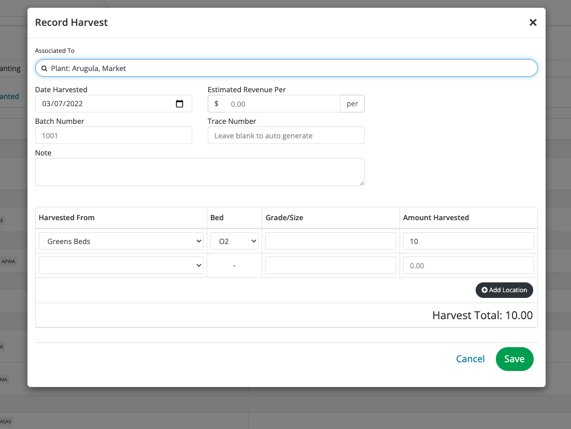Click the Date Harvested date field
Screen dimensions: 571x429
(104, 104)
